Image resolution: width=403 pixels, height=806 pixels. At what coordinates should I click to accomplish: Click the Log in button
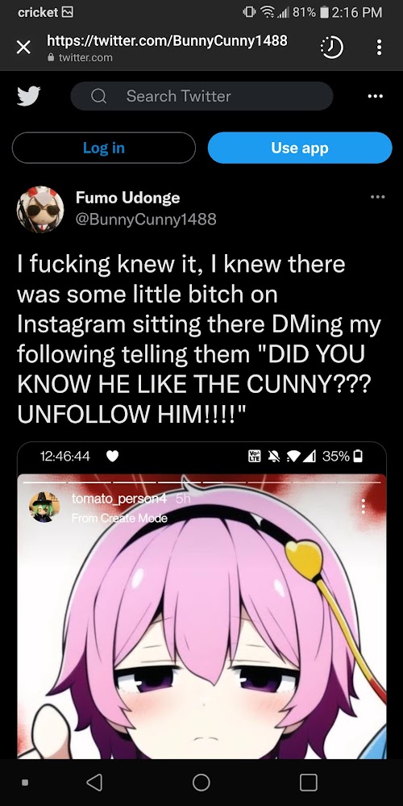coord(104,148)
